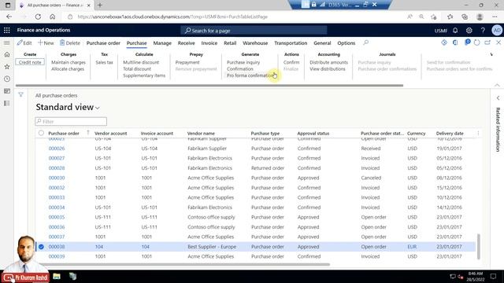Open grid column options three-dot icon

[x=478, y=133]
